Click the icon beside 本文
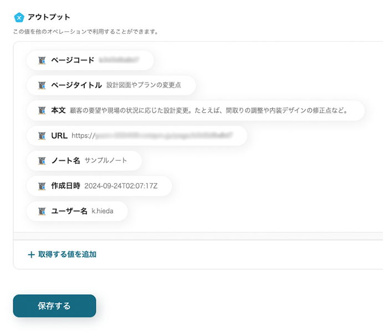 tap(42, 110)
